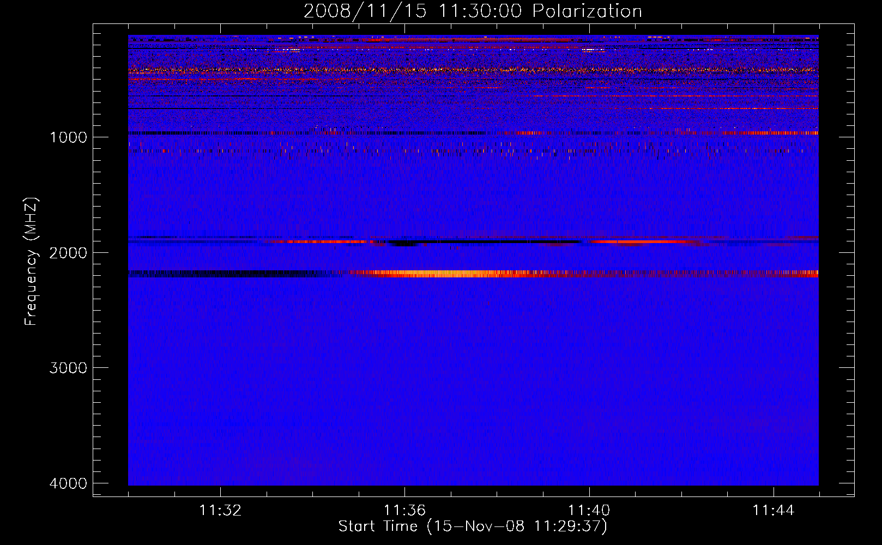This screenshot has width=882, height=545.
Task: Click the 2000 frequency tick label
Action: coord(68,252)
